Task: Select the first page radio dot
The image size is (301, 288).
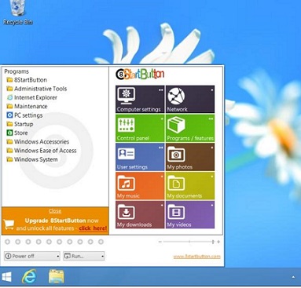Action: pyautogui.click(x=8, y=242)
